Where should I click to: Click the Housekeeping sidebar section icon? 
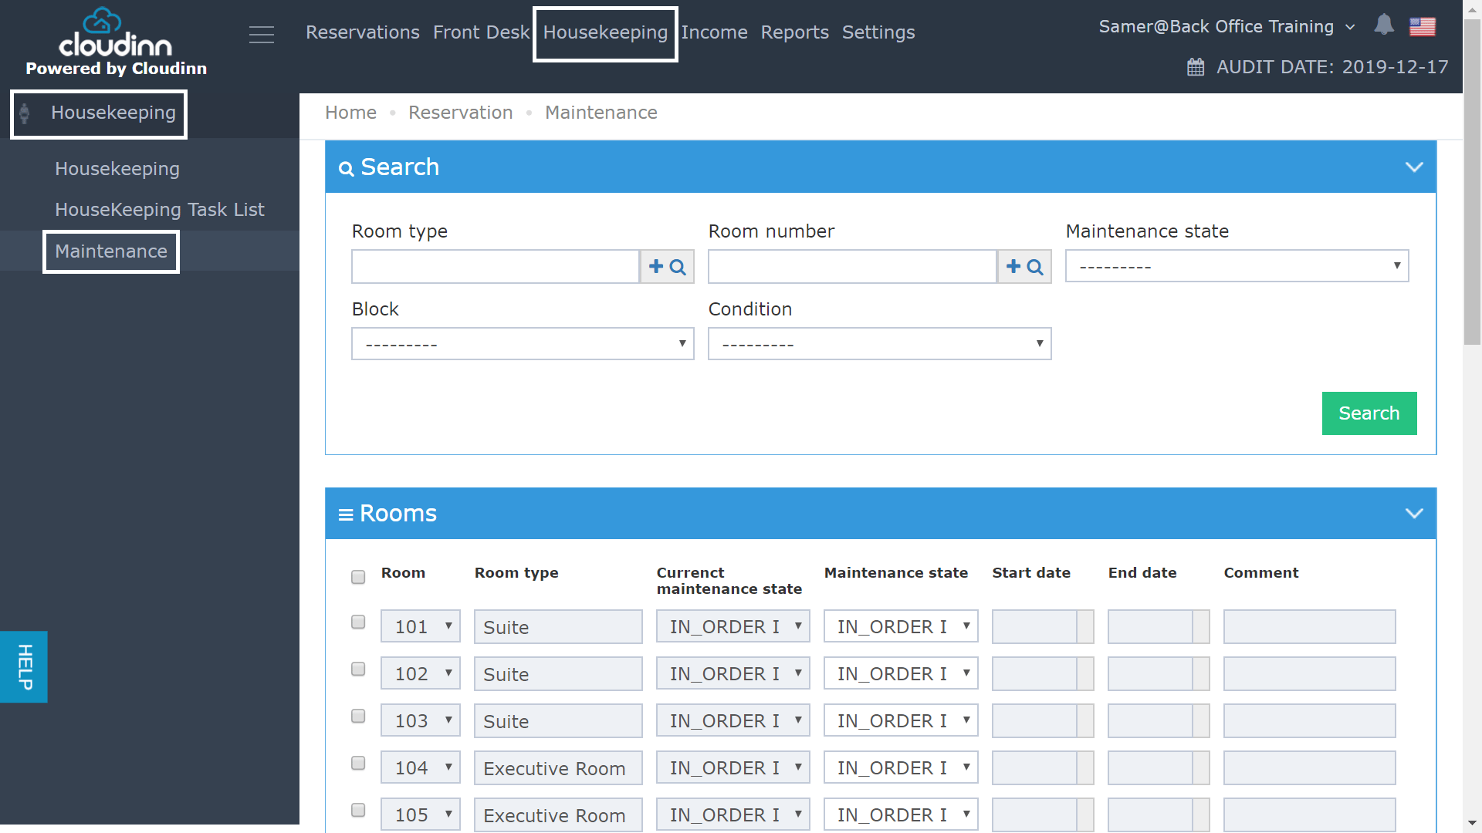coord(25,113)
